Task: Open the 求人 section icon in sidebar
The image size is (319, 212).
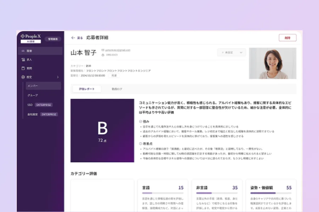Action: pos(23,60)
